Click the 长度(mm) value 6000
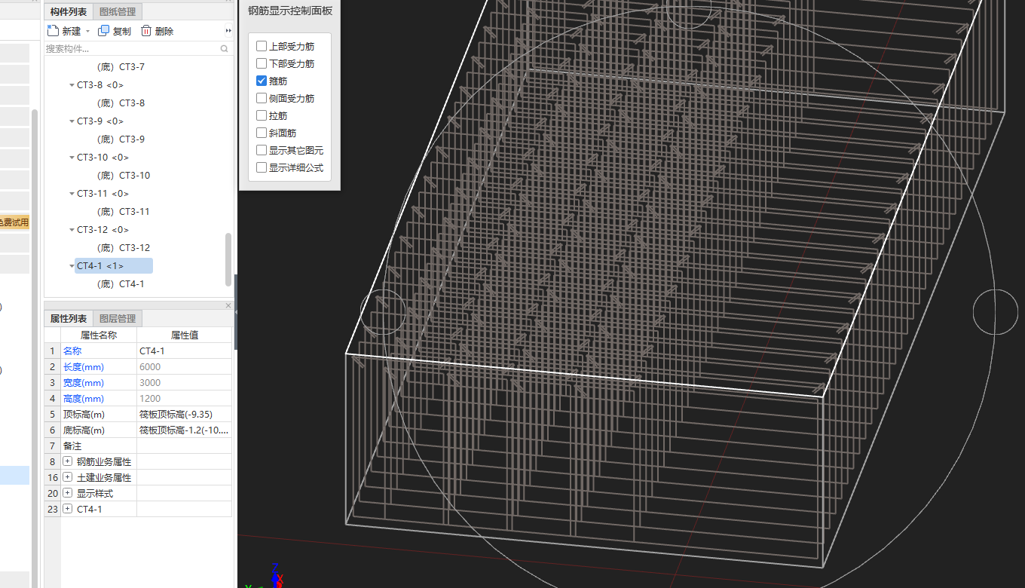 coord(184,367)
